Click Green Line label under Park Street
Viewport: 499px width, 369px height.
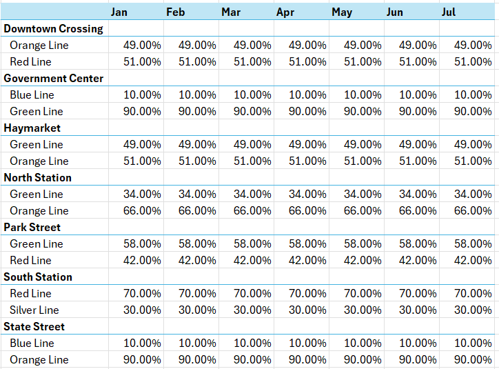(36, 243)
